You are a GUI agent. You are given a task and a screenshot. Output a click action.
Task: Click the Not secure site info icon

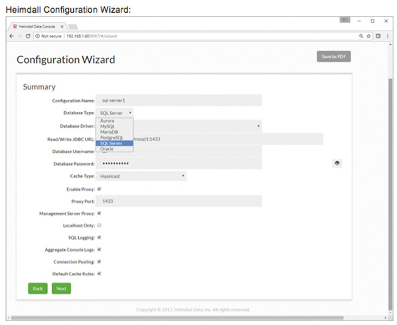(x=38, y=37)
